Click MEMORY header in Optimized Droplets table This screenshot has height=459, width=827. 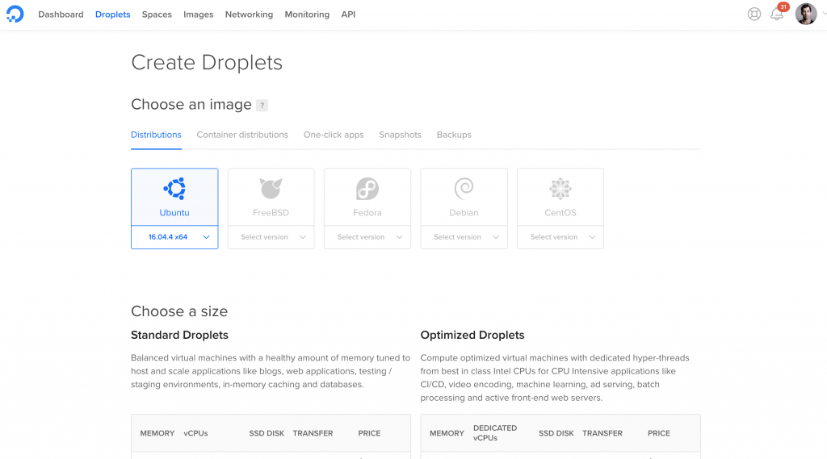[447, 433]
